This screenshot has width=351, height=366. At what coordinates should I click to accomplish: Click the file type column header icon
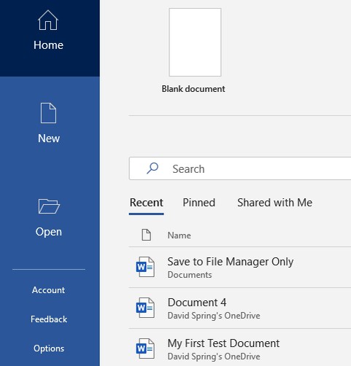(x=146, y=235)
